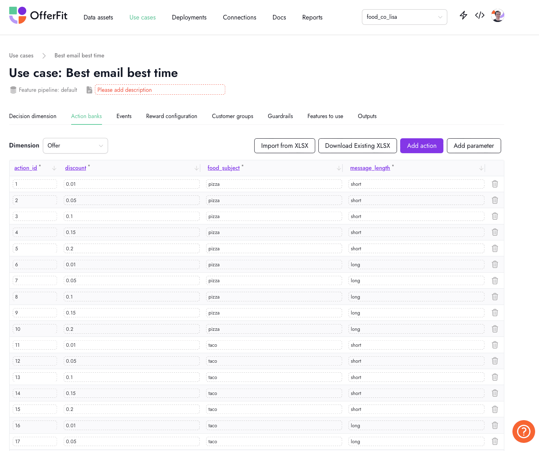Open the Deployments menu item

pos(189,17)
